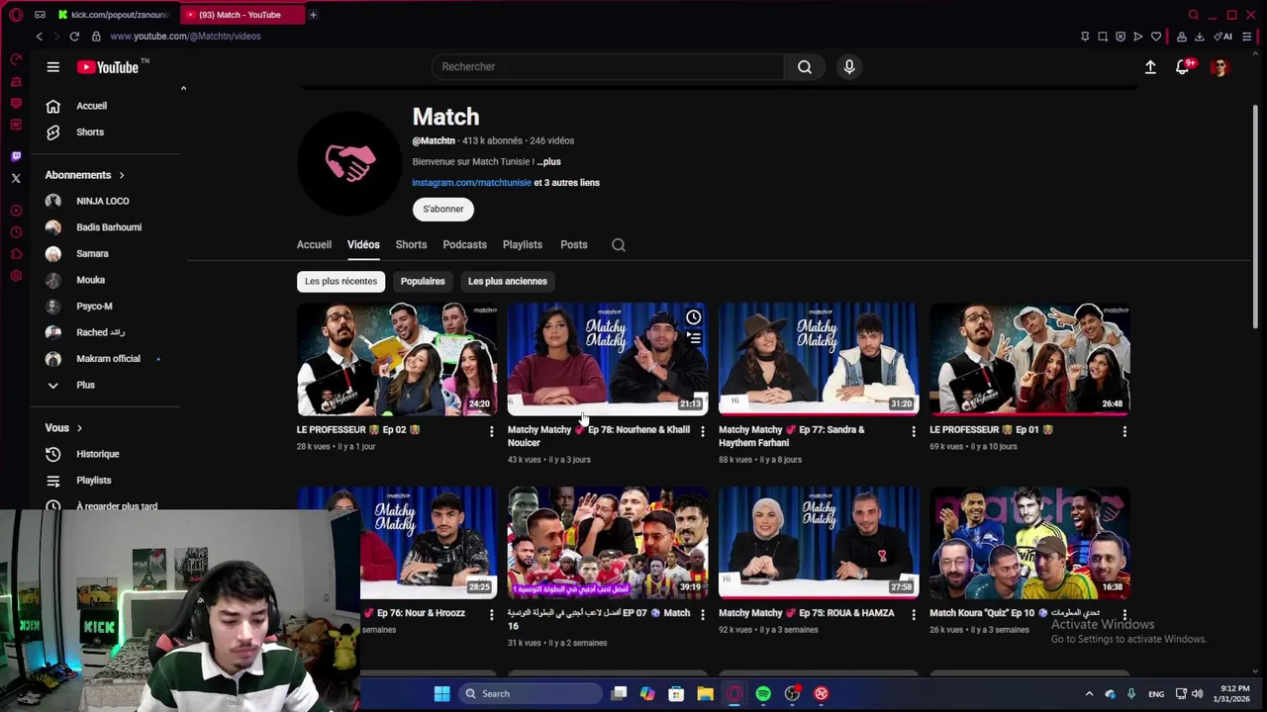Open options for Matchy Matchy Ep 78
The height and width of the screenshot is (712, 1267).
click(702, 431)
